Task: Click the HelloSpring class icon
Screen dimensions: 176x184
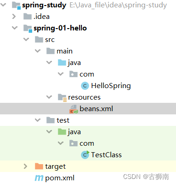Action: [x=85, y=86]
